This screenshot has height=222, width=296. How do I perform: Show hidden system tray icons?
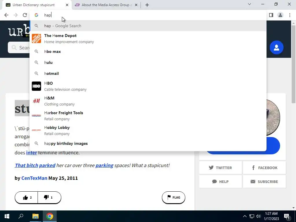245,216
